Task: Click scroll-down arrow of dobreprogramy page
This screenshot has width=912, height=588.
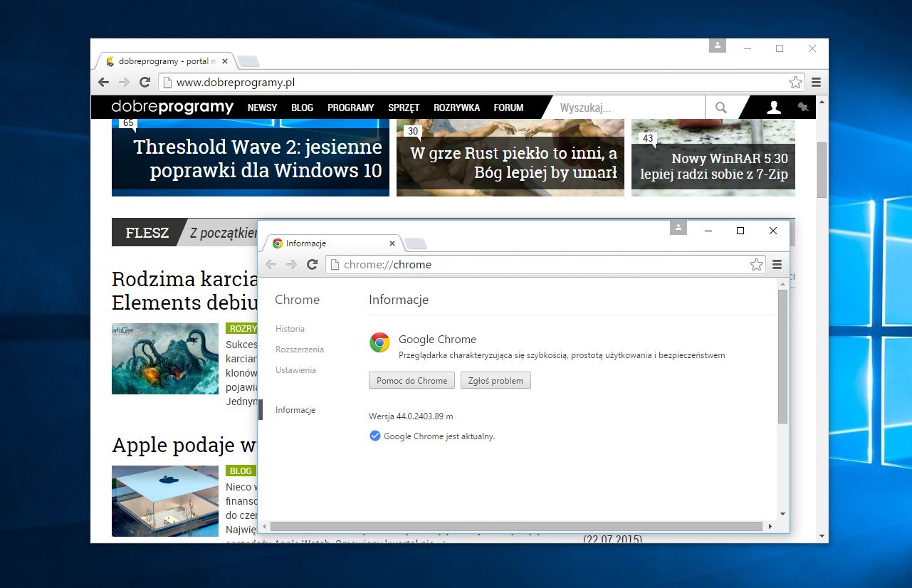Action: [x=822, y=536]
